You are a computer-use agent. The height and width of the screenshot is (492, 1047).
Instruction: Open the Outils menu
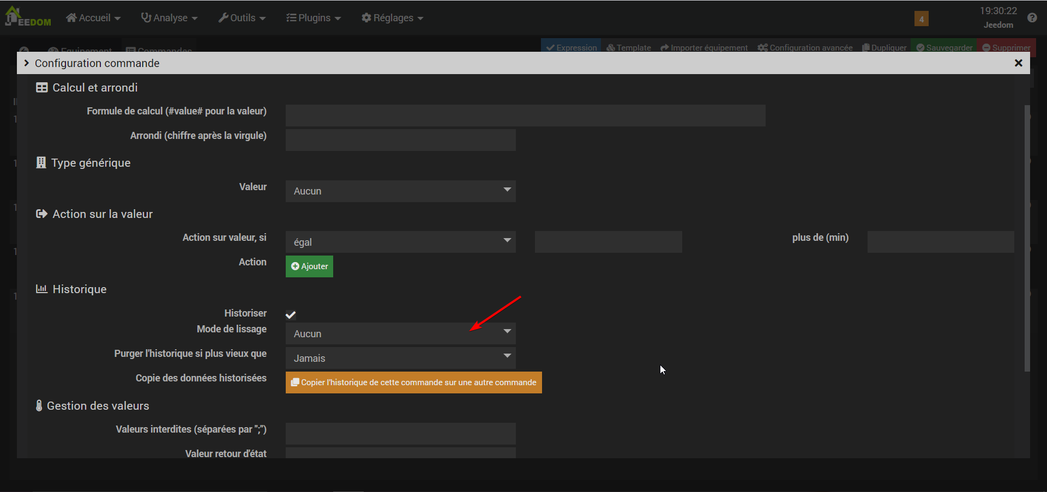(x=242, y=18)
